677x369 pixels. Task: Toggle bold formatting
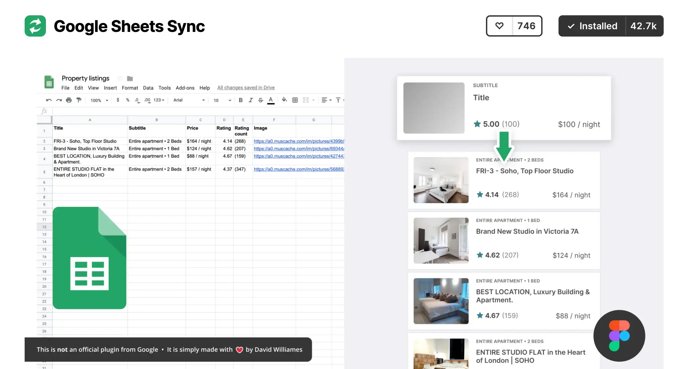coord(241,100)
